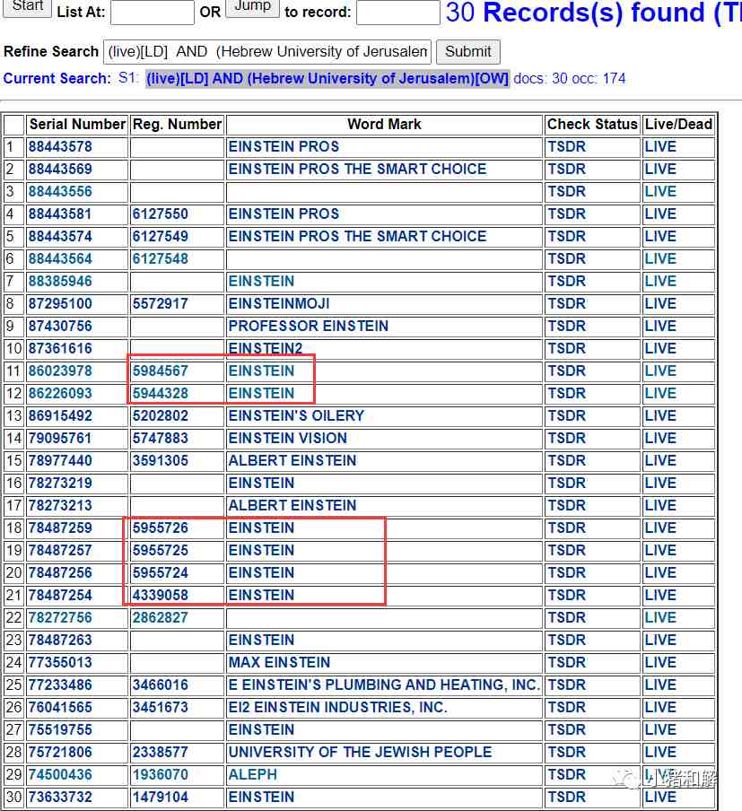Open registration number 5572917
This screenshot has width=742, height=811.
161,303
